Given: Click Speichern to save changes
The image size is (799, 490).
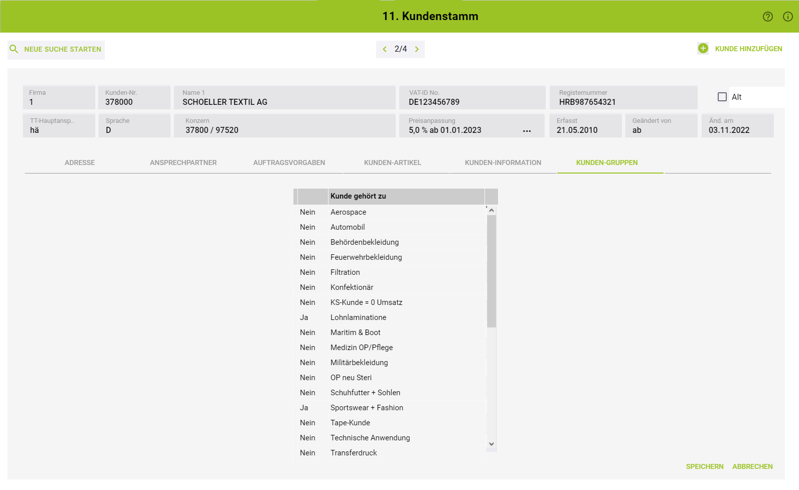Looking at the screenshot, I should pyautogui.click(x=704, y=466).
